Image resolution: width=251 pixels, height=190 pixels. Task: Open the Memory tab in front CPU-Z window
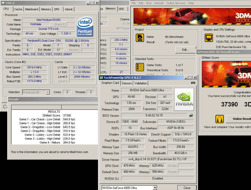click(46, 9)
